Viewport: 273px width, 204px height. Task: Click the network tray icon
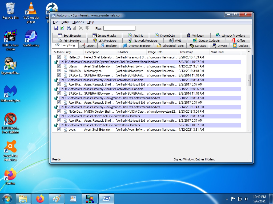(x=240, y=199)
